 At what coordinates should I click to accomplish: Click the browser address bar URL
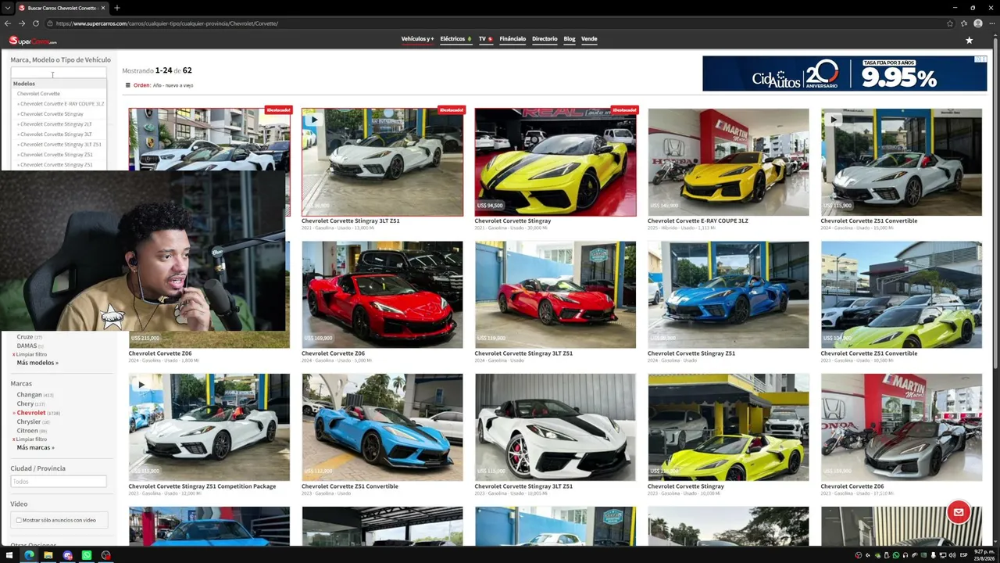(167, 23)
